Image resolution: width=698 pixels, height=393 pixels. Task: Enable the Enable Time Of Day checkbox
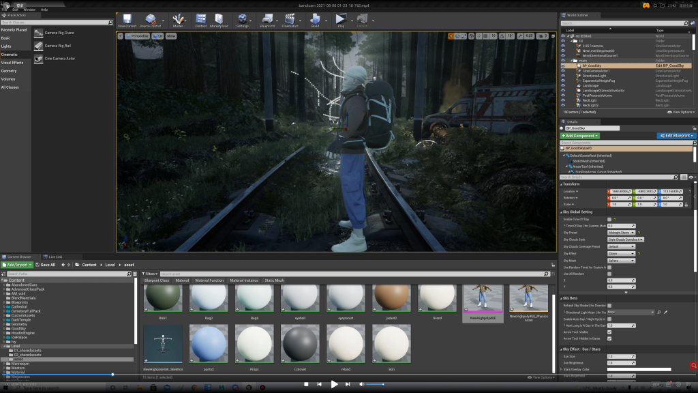click(x=609, y=219)
